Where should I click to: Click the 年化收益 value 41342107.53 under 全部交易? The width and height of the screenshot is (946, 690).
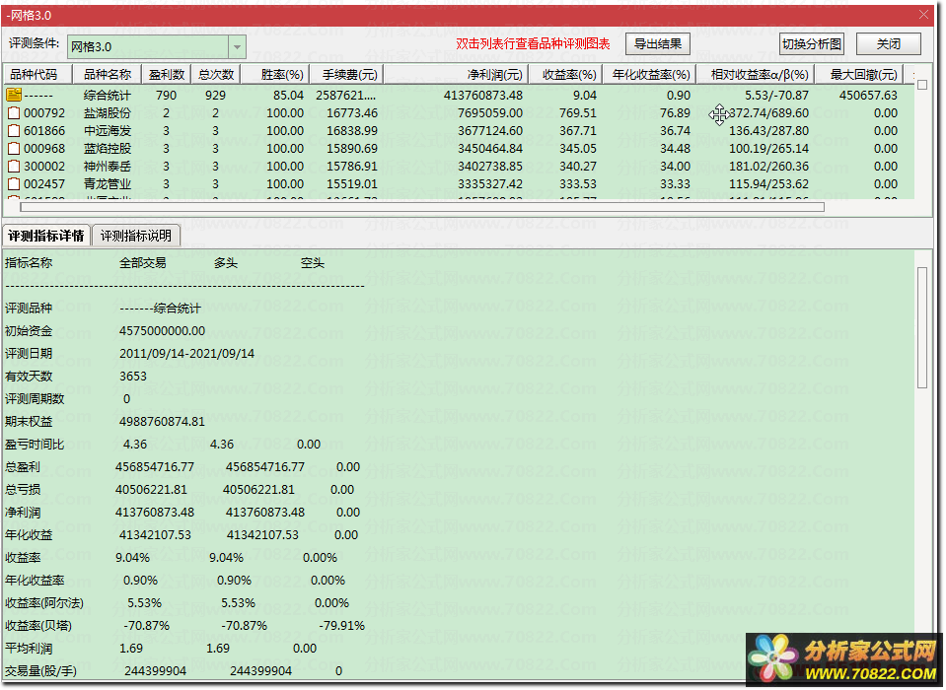(155, 535)
